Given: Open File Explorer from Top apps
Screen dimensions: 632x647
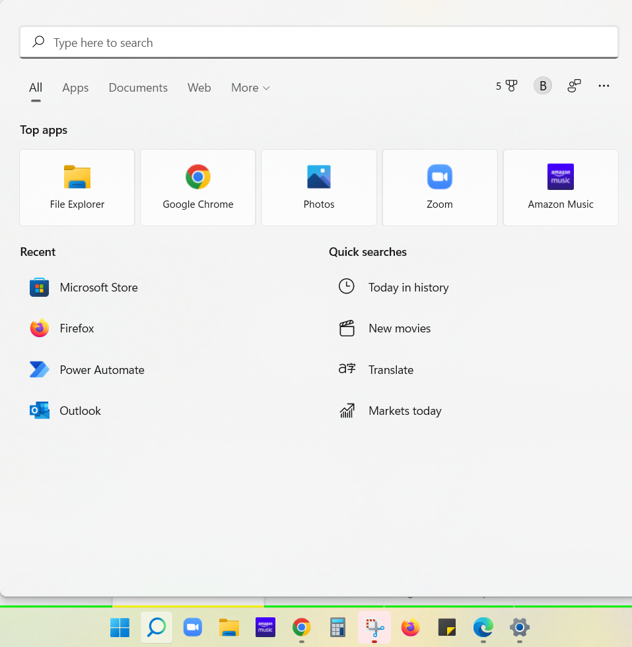Looking at the screenshot, I should (77, 187).
